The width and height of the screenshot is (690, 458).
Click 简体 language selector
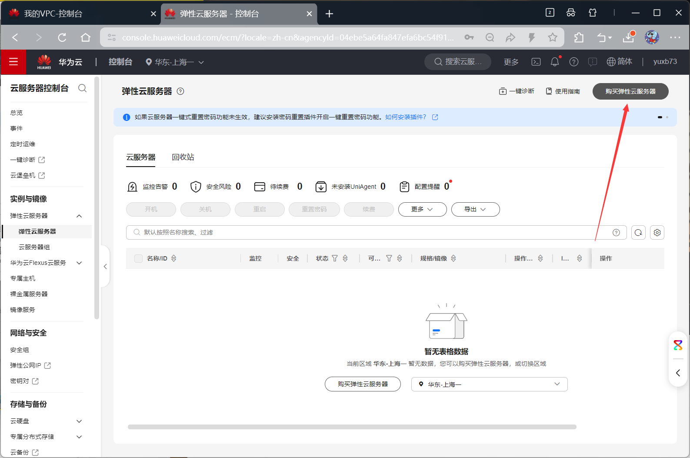pyautogui.click(x=620, y=62)
